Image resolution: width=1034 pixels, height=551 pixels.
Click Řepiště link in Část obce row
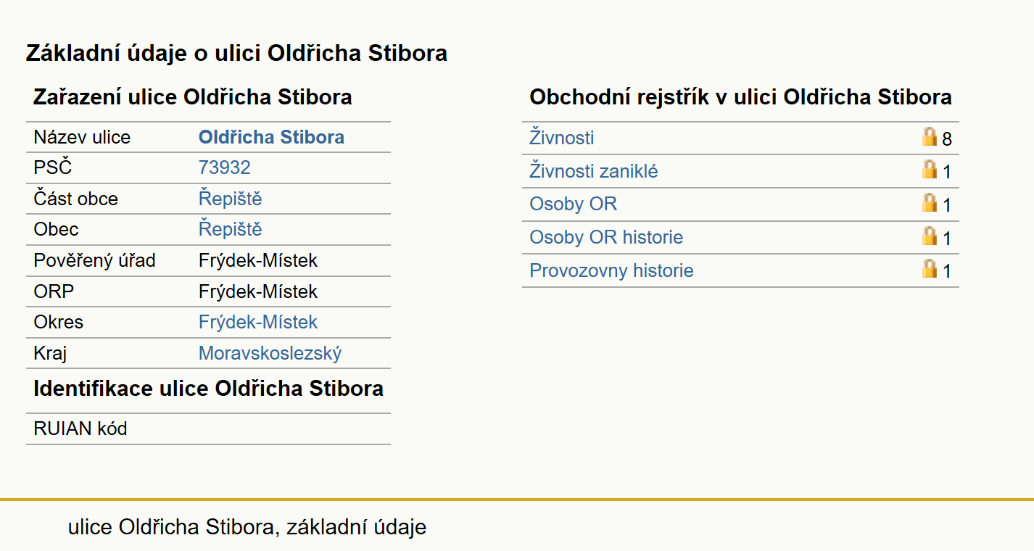231,199
